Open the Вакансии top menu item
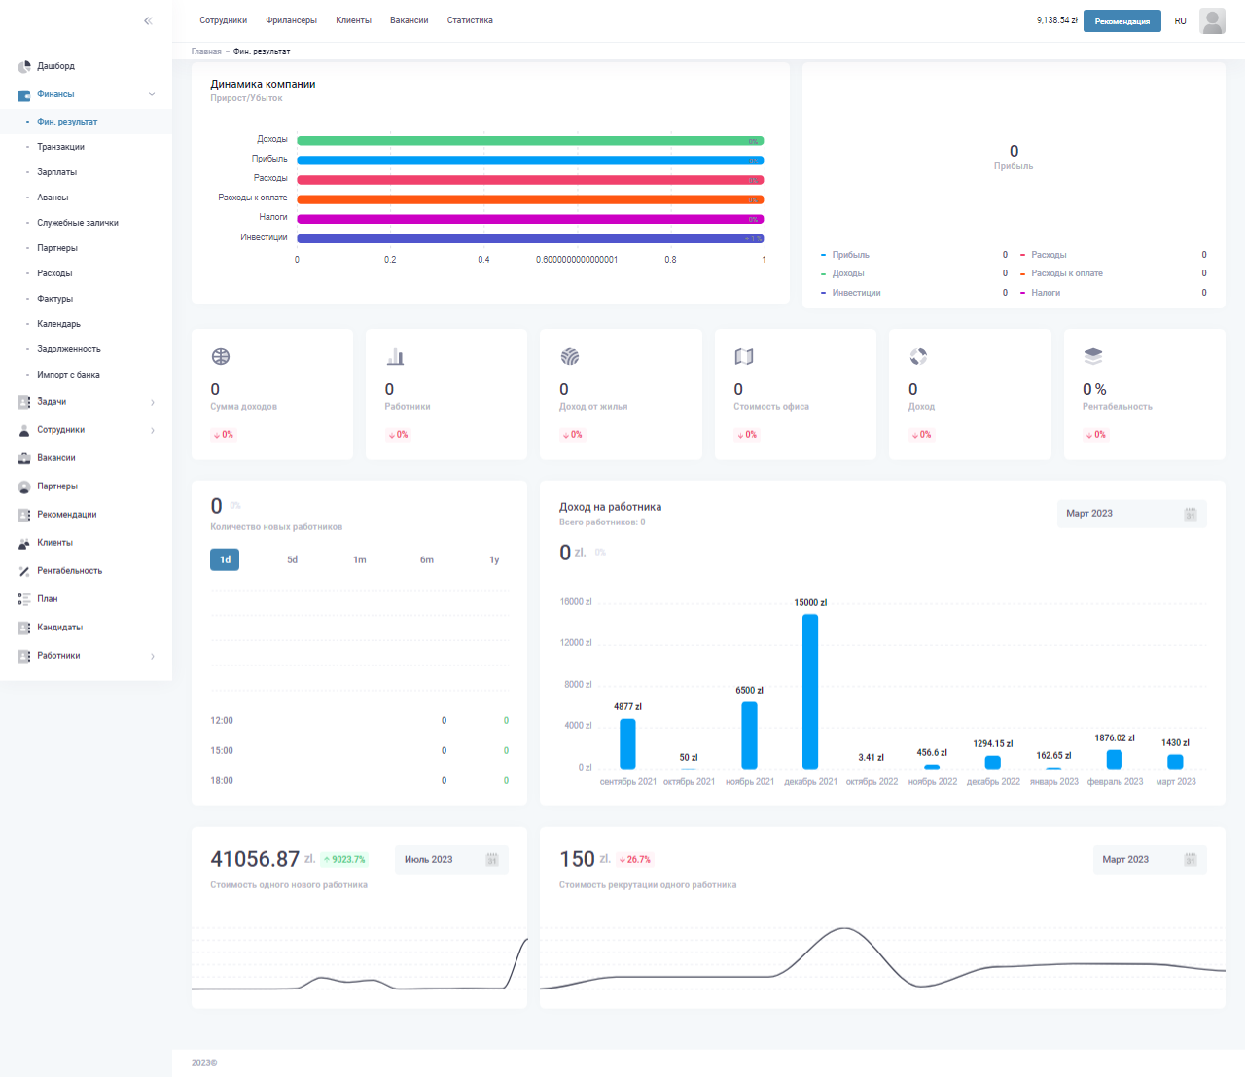The width and height of the screenshot is (1246, 1079). [x=409, y=20]
